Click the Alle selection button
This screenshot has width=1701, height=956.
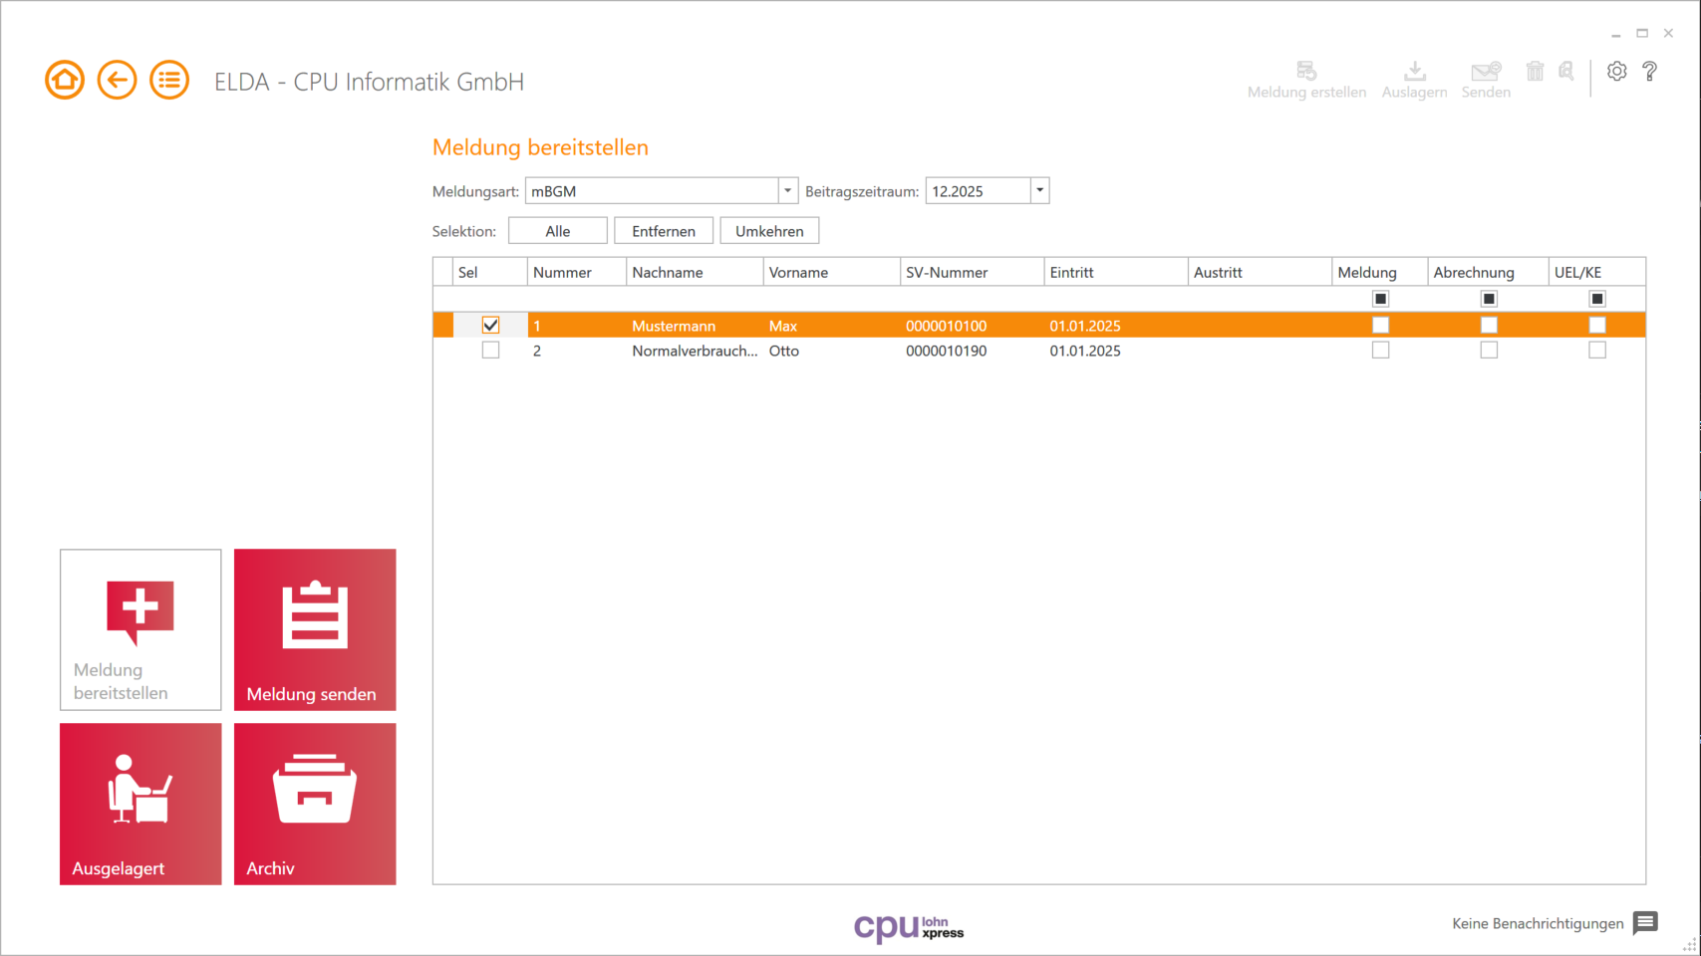(558, 231)
